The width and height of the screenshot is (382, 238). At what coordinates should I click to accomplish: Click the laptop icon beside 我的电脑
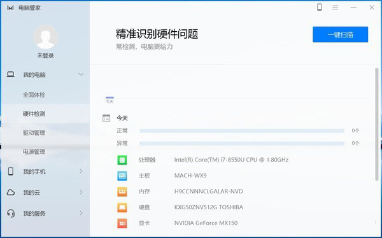(10, 74)
